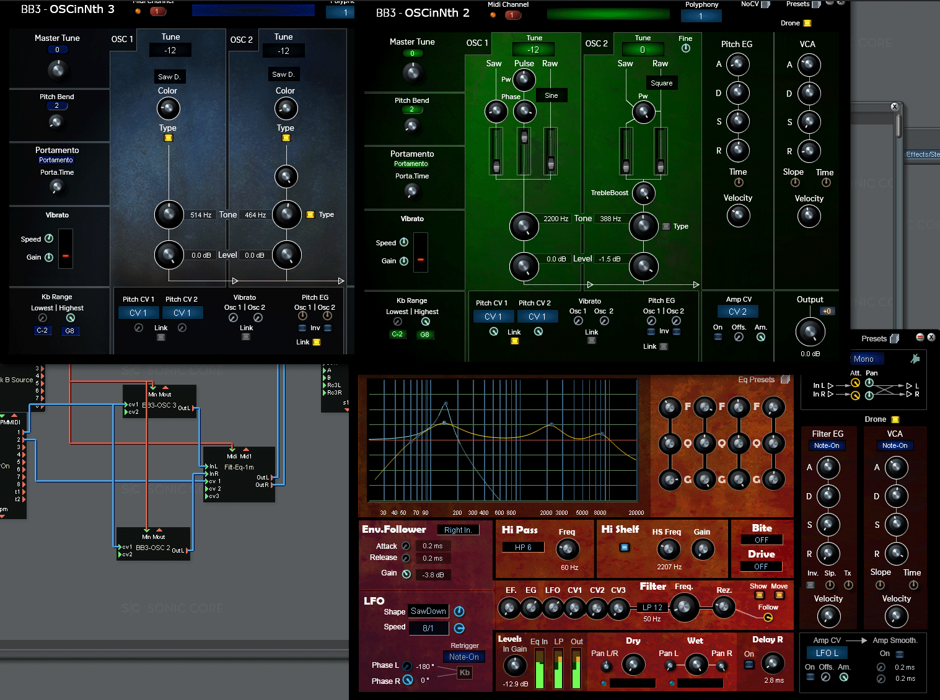This screenshot has width=940, height=700.
Task: Select the Filt-Eq-1m module in routing window
Action: (239, 475)
